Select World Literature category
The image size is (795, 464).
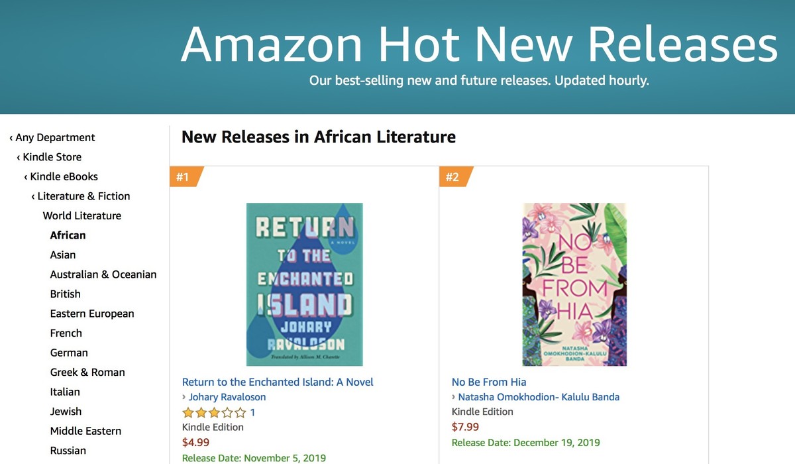pyautogui.click(x=82, y=216)
